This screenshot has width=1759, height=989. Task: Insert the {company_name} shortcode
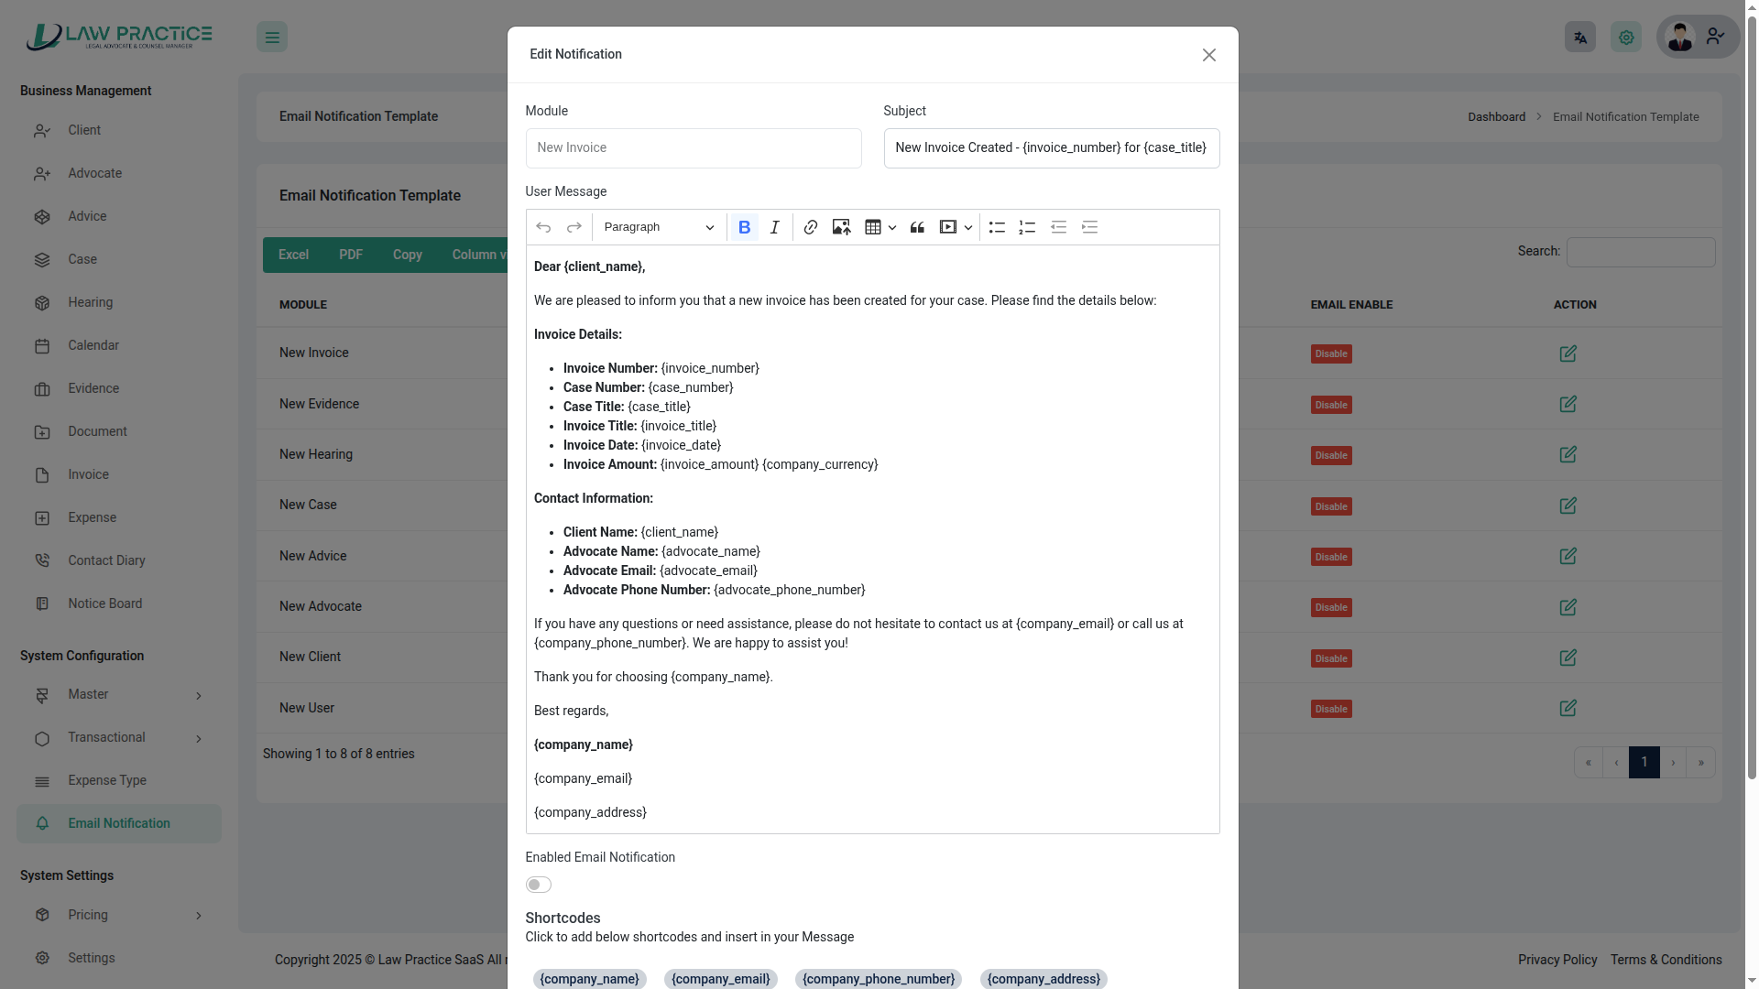click(589, 979)
